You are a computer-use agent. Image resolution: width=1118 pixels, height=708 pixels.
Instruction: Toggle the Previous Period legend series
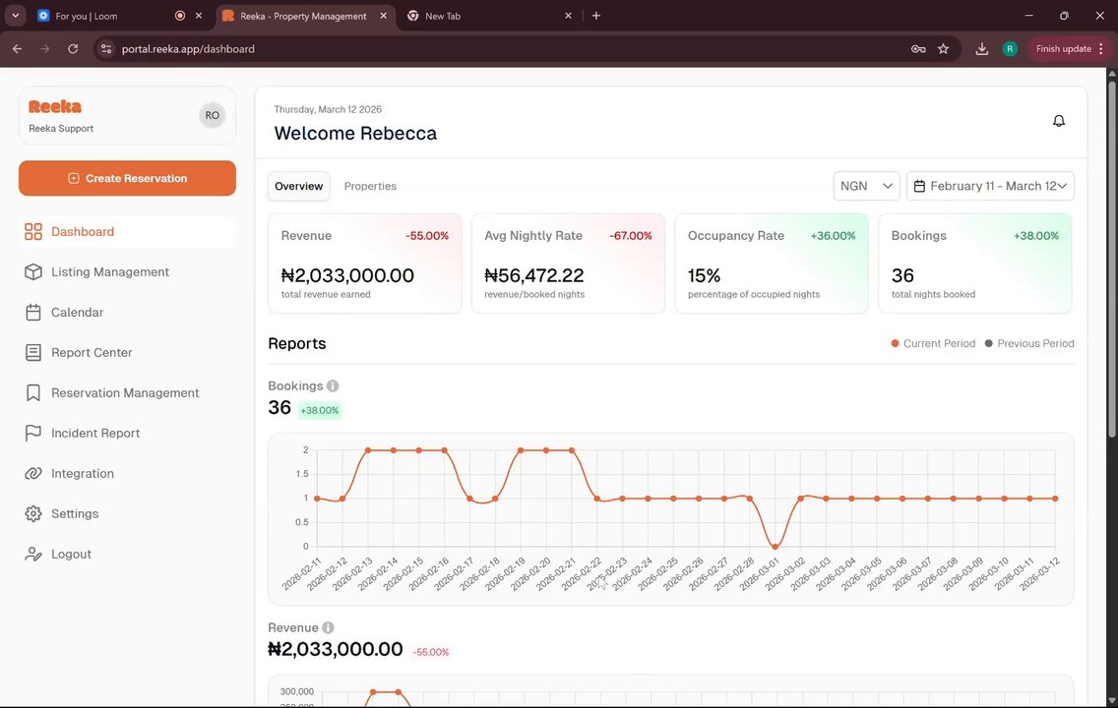tap(1028, 343)
